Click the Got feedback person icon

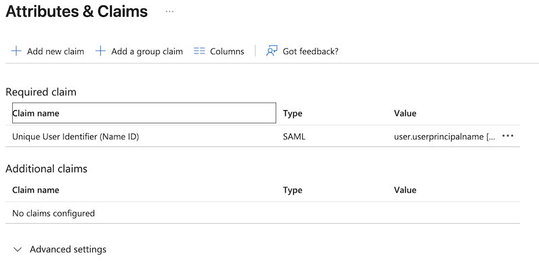(x=272, y=51)
